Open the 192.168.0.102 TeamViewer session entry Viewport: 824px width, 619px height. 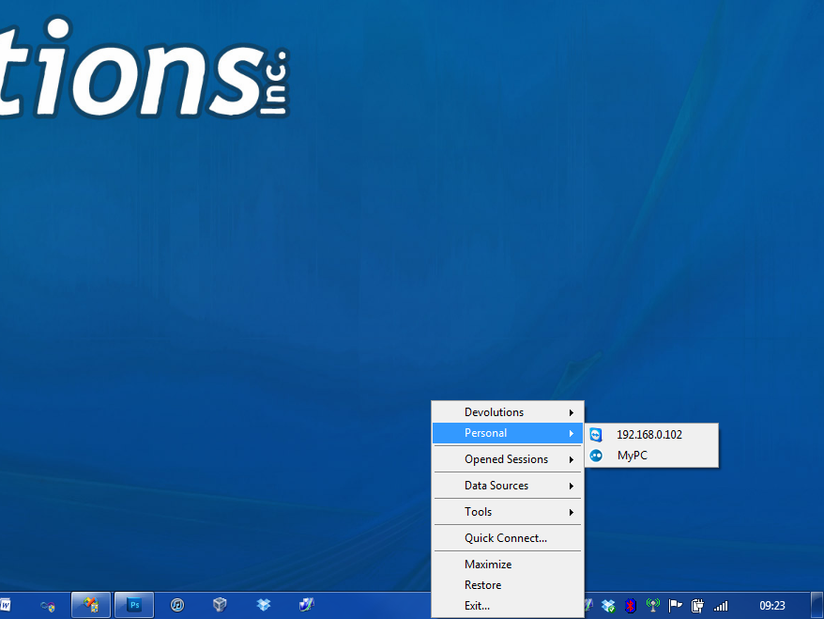pyautogui.click(x=649, y=435)
